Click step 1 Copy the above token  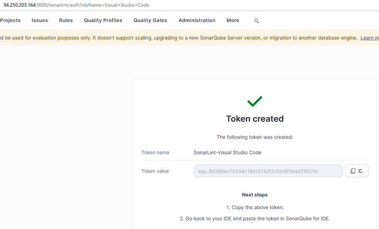click(255, 207)
